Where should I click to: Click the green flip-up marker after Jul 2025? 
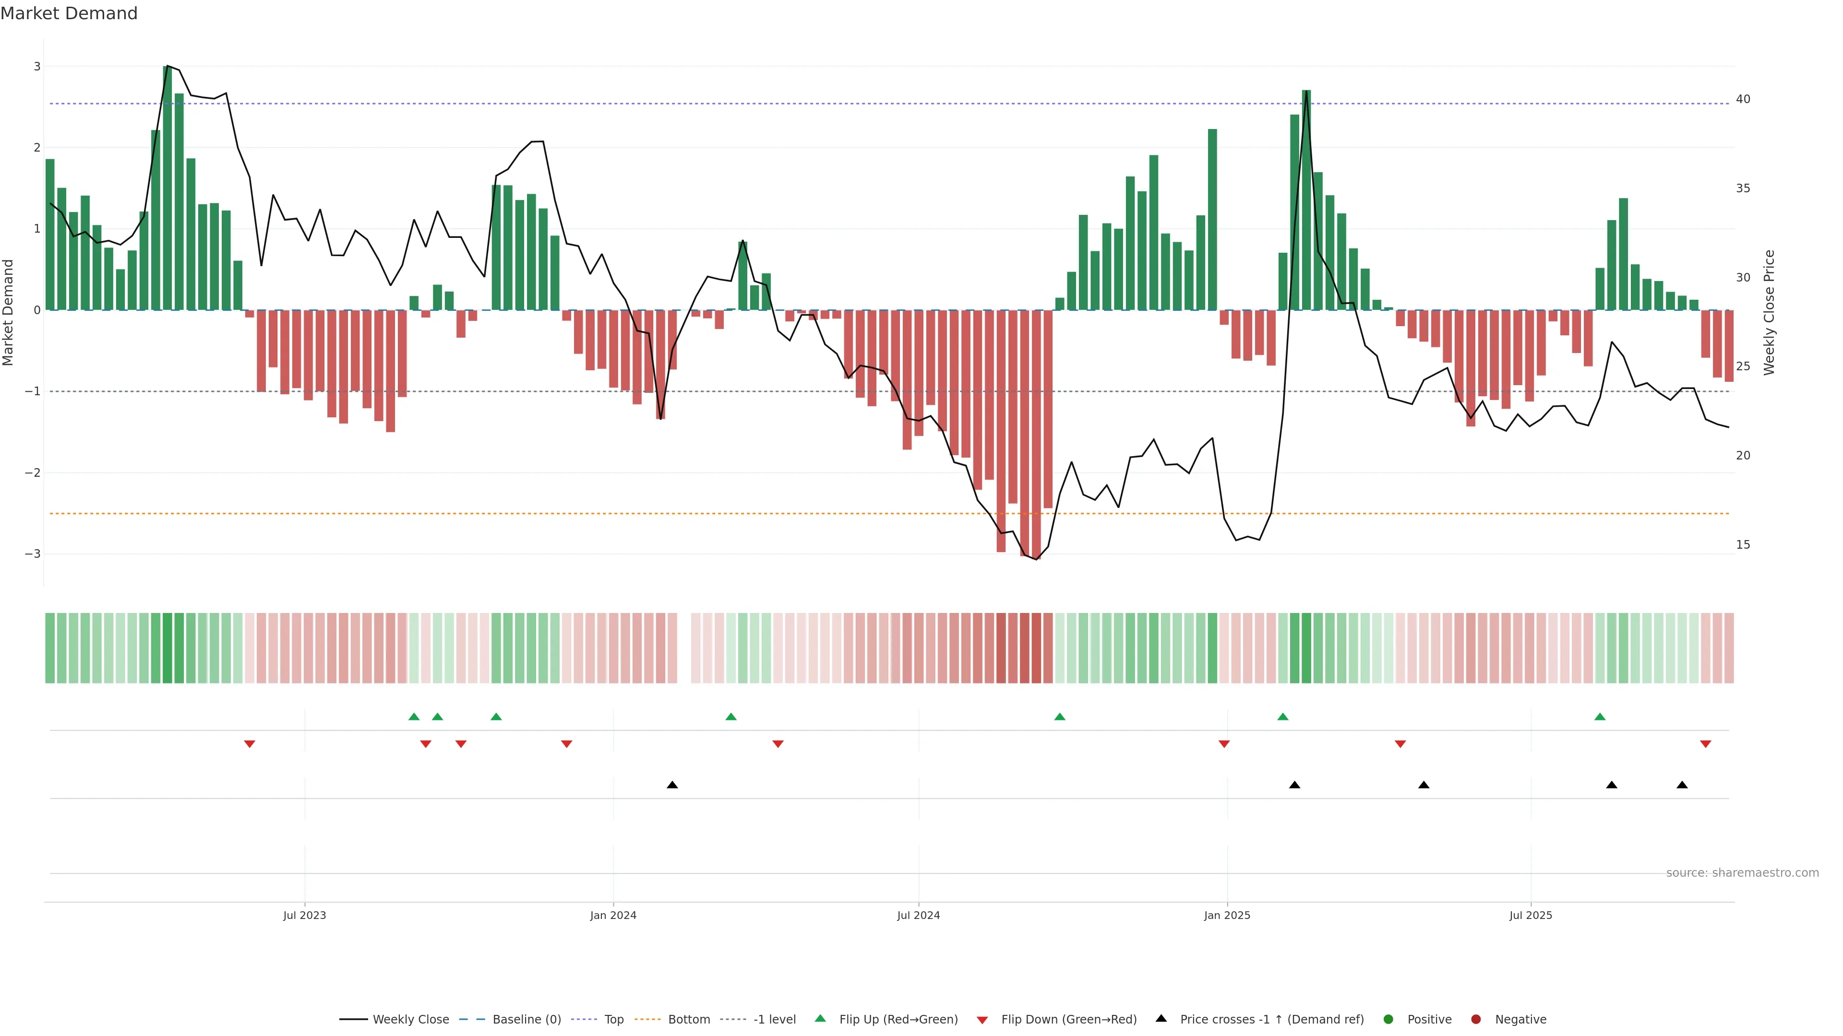(x=1600, y=717)
